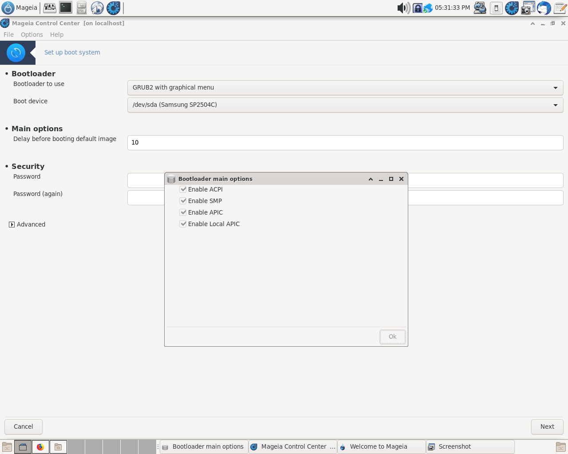Screen dimensions: 568x454
Task: Minimize the Bootloader main options dialog
Action: 381,179
